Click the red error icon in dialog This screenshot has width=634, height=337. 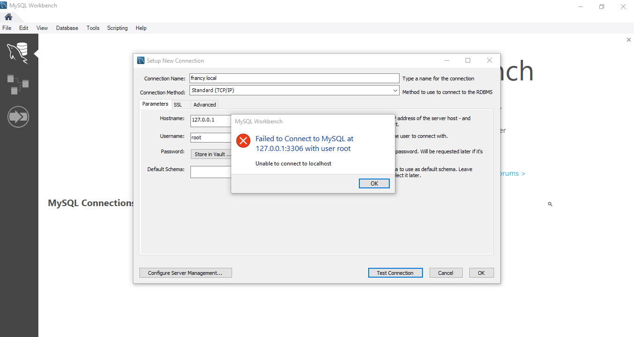click(243, 141)
